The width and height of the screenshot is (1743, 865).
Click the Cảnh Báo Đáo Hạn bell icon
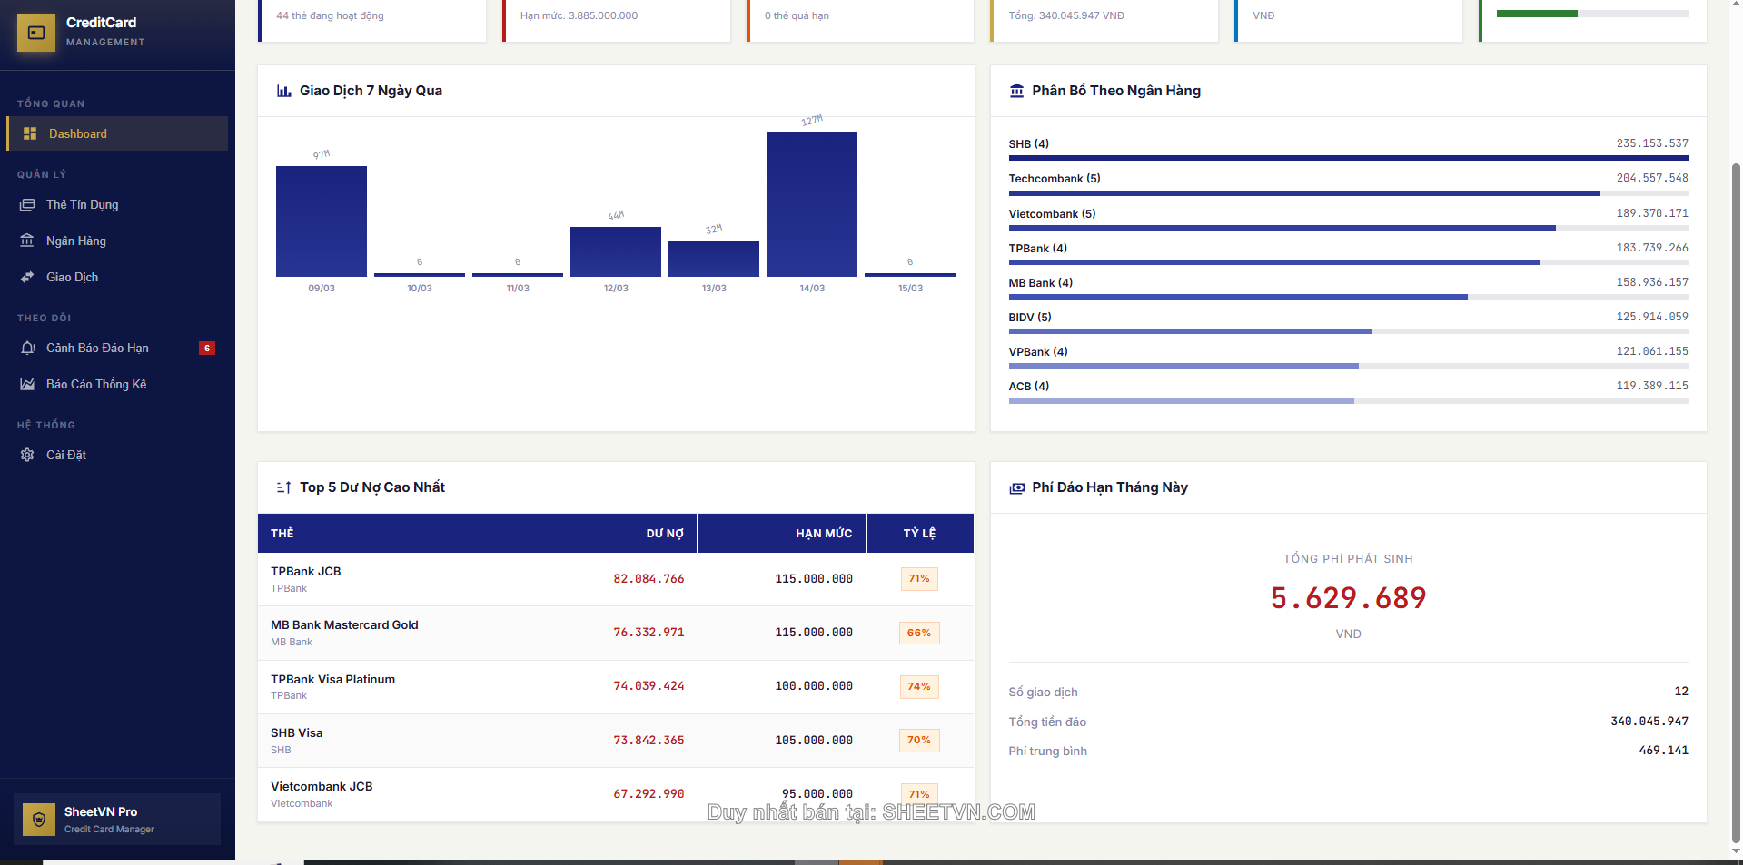coord(27,348)
